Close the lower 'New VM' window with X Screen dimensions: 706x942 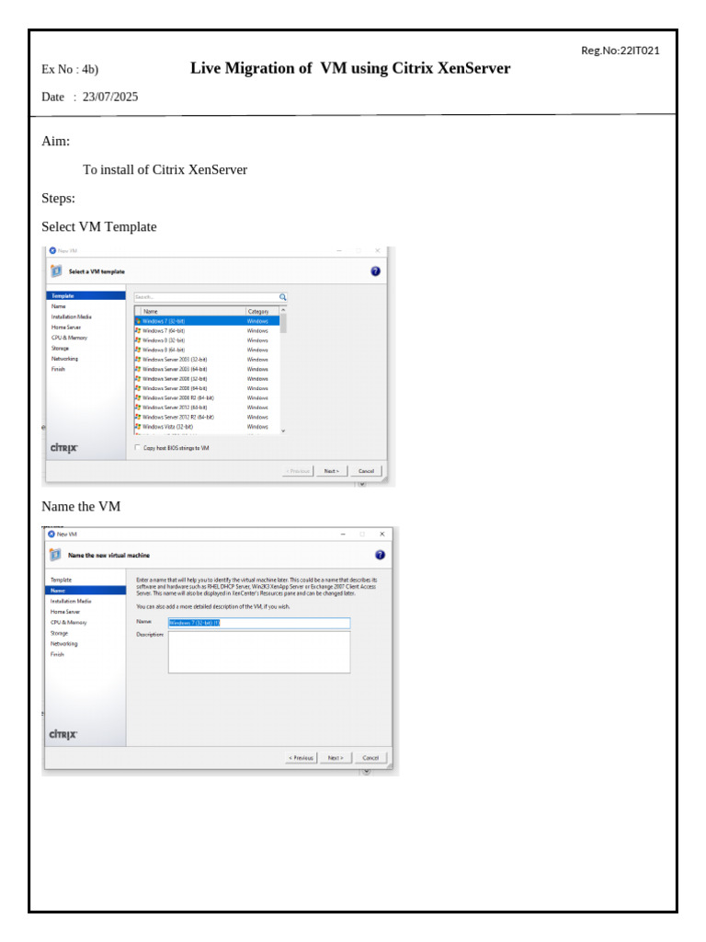tap(381, 534)
